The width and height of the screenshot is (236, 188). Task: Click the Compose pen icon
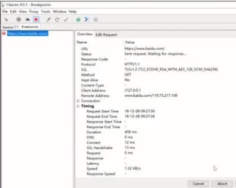(x=49, y=20)
